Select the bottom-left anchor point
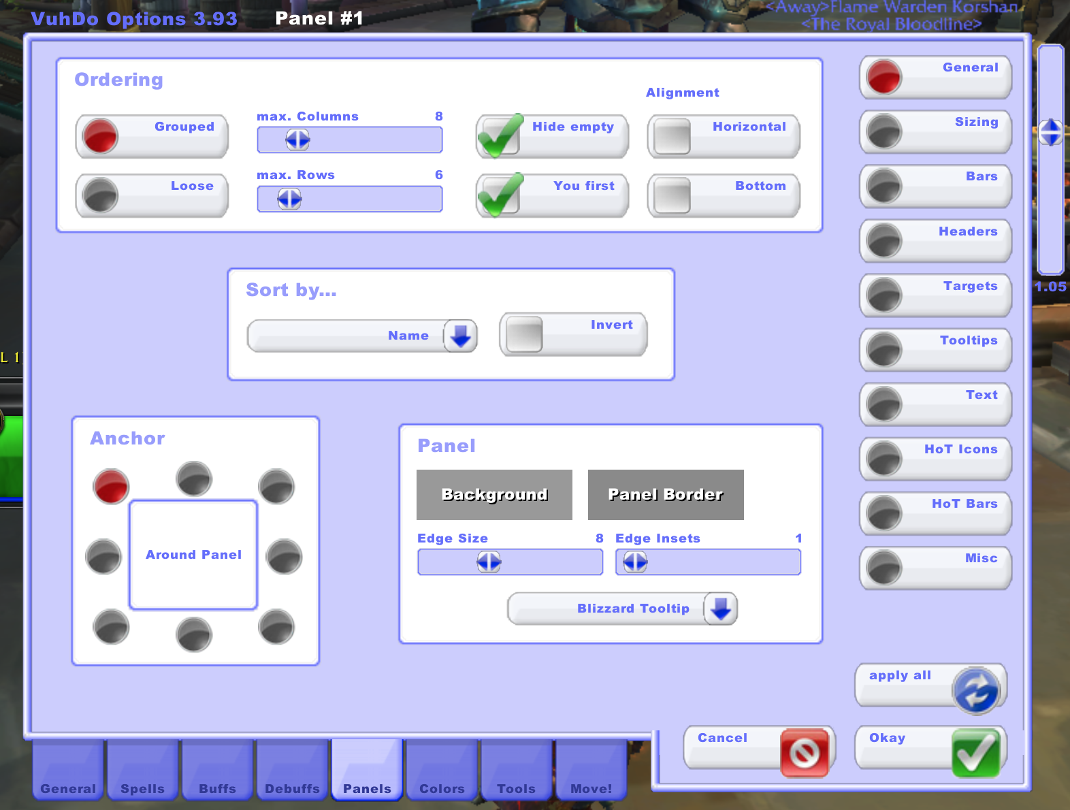This screenshot has height=810, width=1070. coord(111,627)
